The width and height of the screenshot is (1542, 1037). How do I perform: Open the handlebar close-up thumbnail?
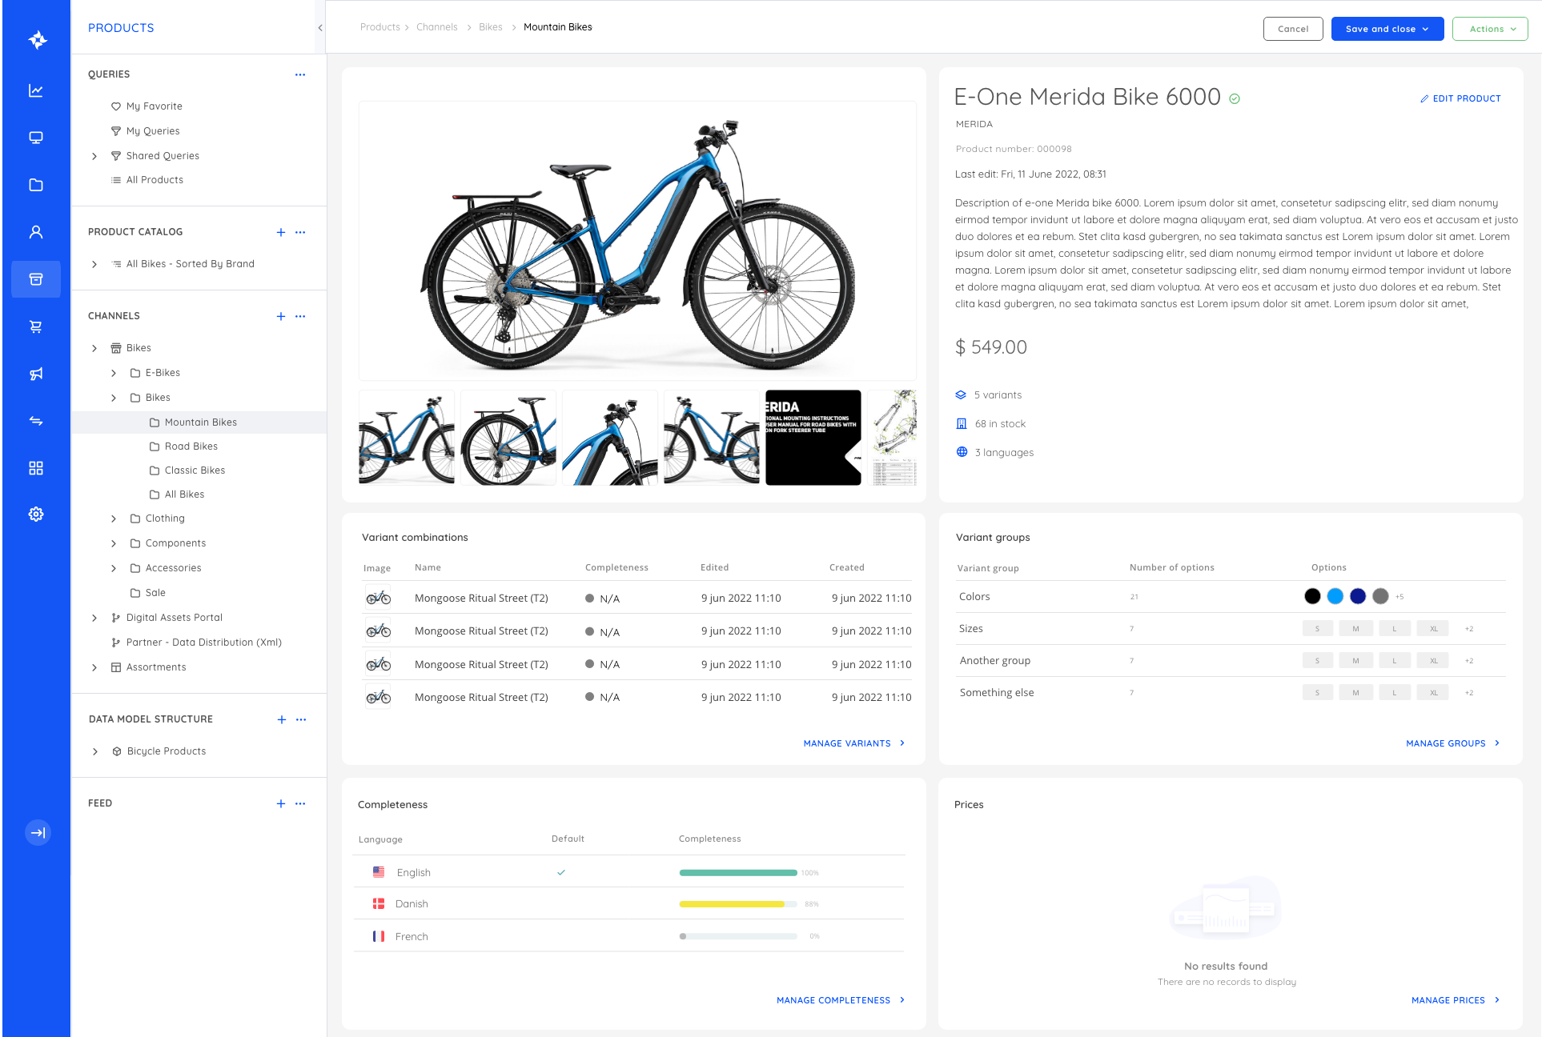(610, 438)
